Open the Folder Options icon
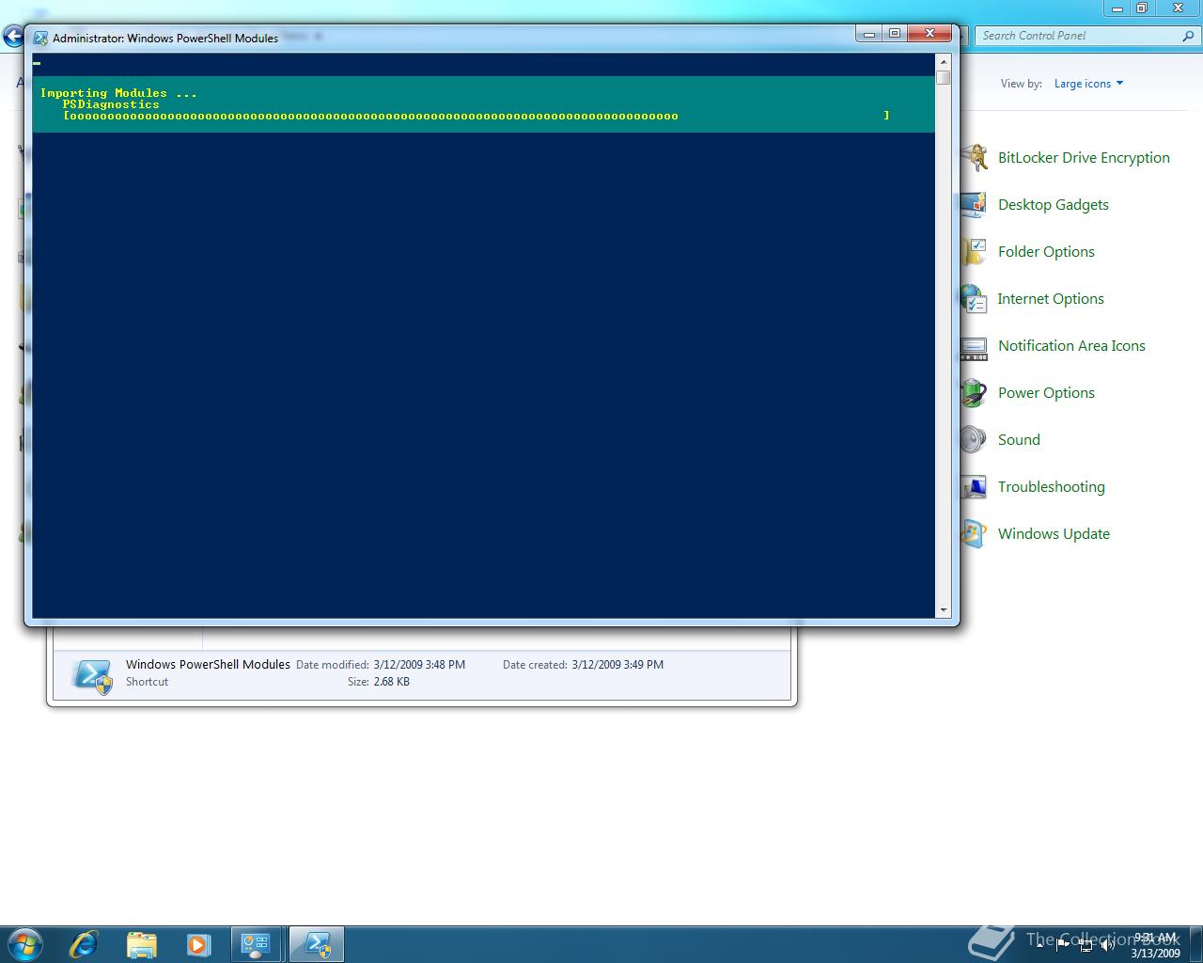1203x963 pixels. click(974, 252)
